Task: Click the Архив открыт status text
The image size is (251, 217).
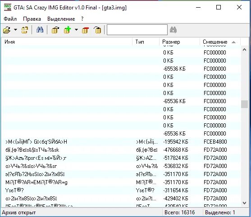Action: pyautogui.click(x=19, y=212)
